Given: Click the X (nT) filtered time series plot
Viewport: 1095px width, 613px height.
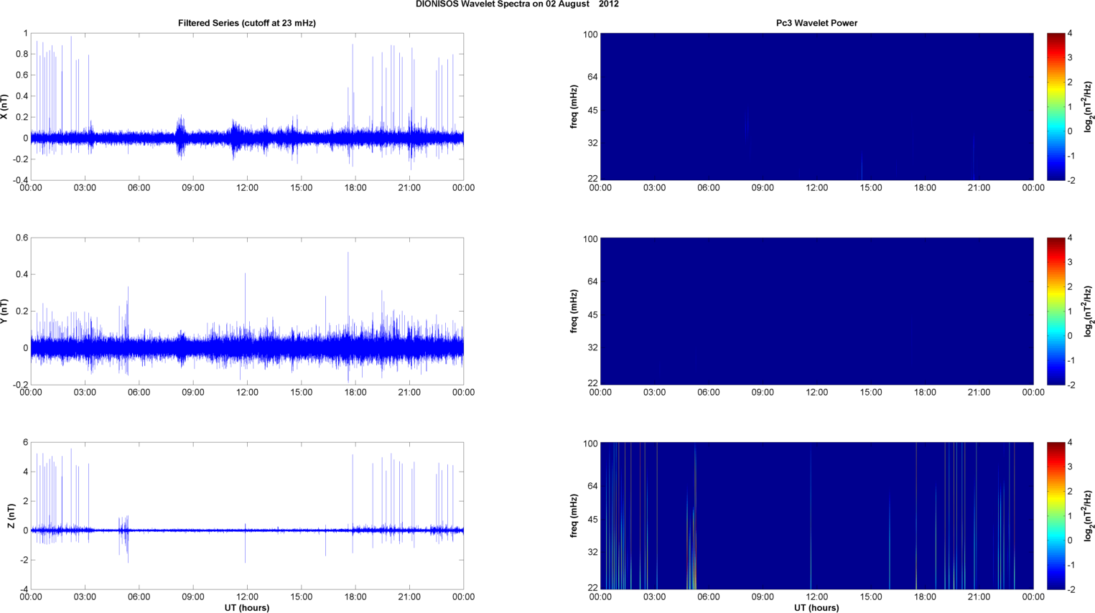Looking at the screenshot, I should click(x=247, y=106).
